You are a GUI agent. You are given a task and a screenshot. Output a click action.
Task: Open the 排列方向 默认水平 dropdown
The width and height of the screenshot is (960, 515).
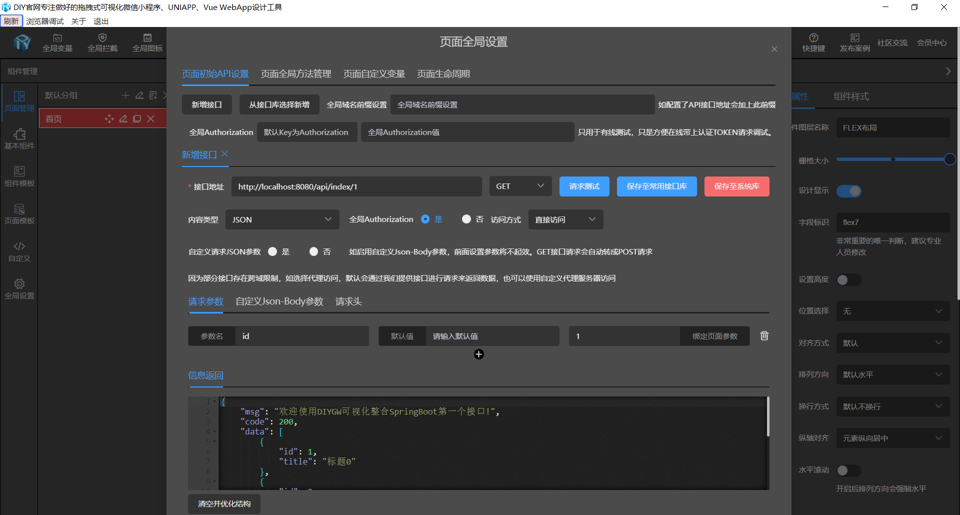[893, 374]
